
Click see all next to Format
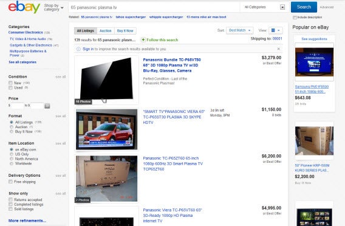(x=61, y=116)
